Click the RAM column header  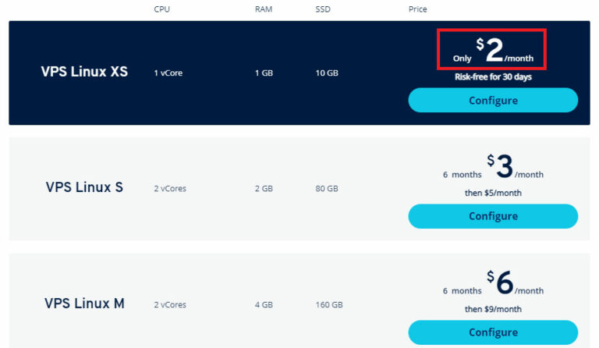[x=264, y=9]
